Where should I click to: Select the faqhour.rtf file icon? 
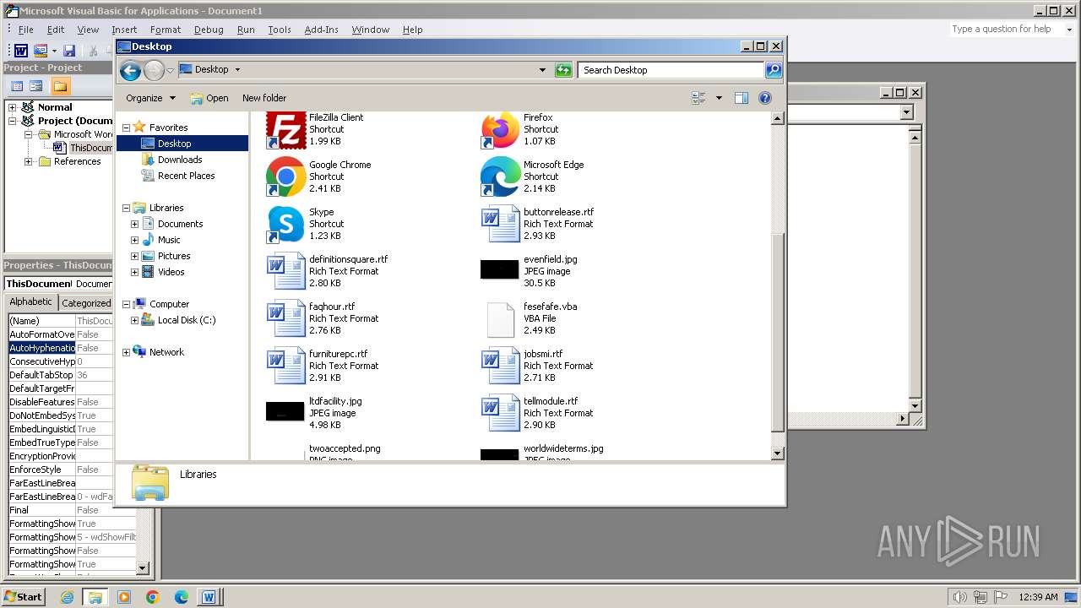285,318
